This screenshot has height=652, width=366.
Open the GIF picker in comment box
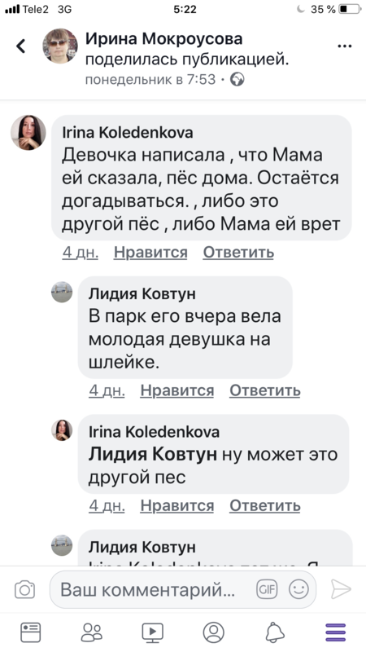[x=267, y=589]
